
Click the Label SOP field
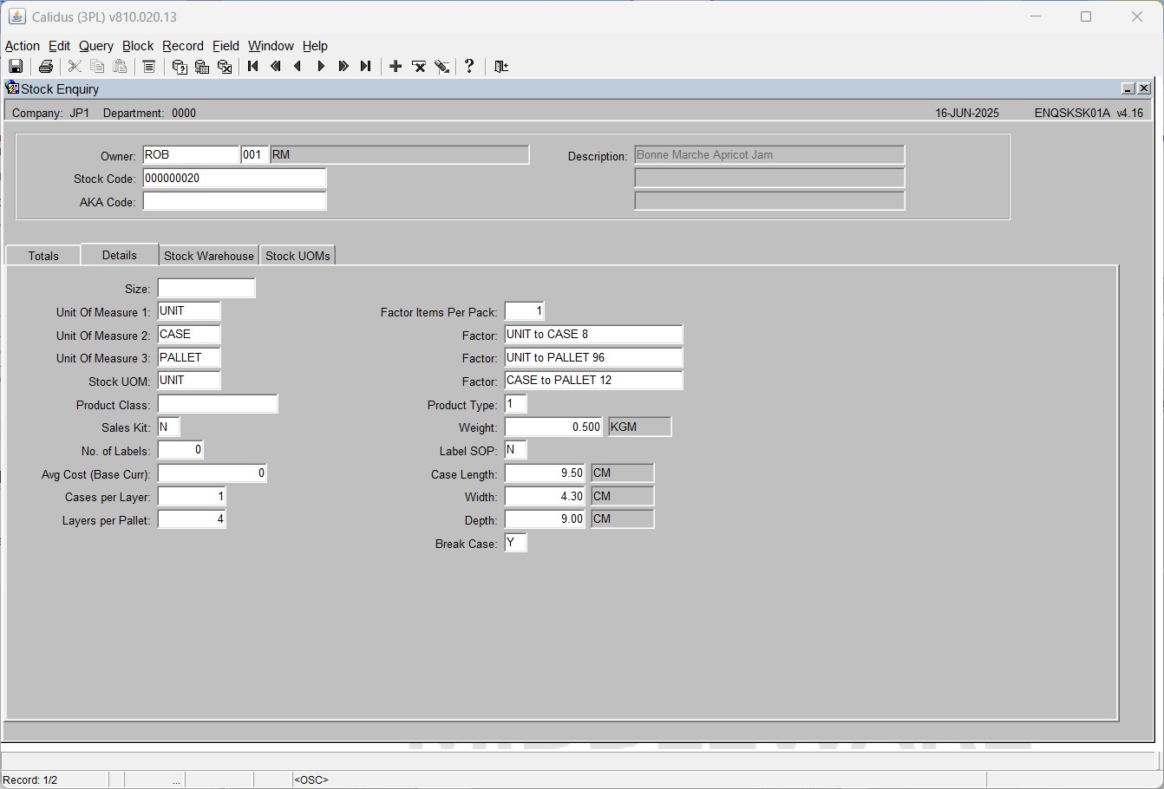click(x=515, y=450)
